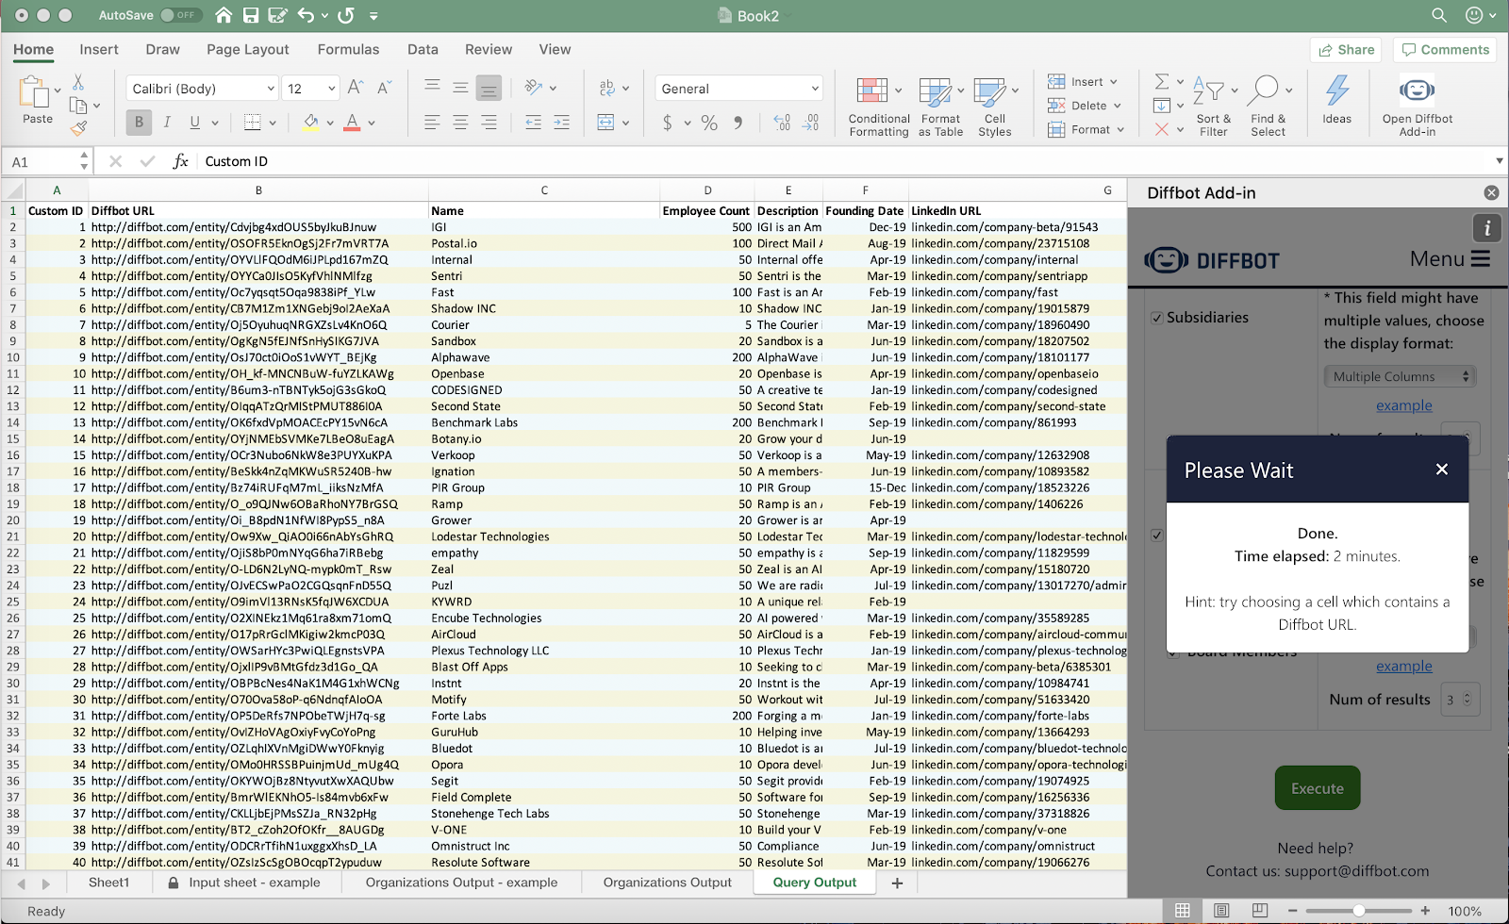The height and width of the screenshot is (924, 1509).
Task: Toggle the AutoSave switch
Action: [x=179, y=15]
